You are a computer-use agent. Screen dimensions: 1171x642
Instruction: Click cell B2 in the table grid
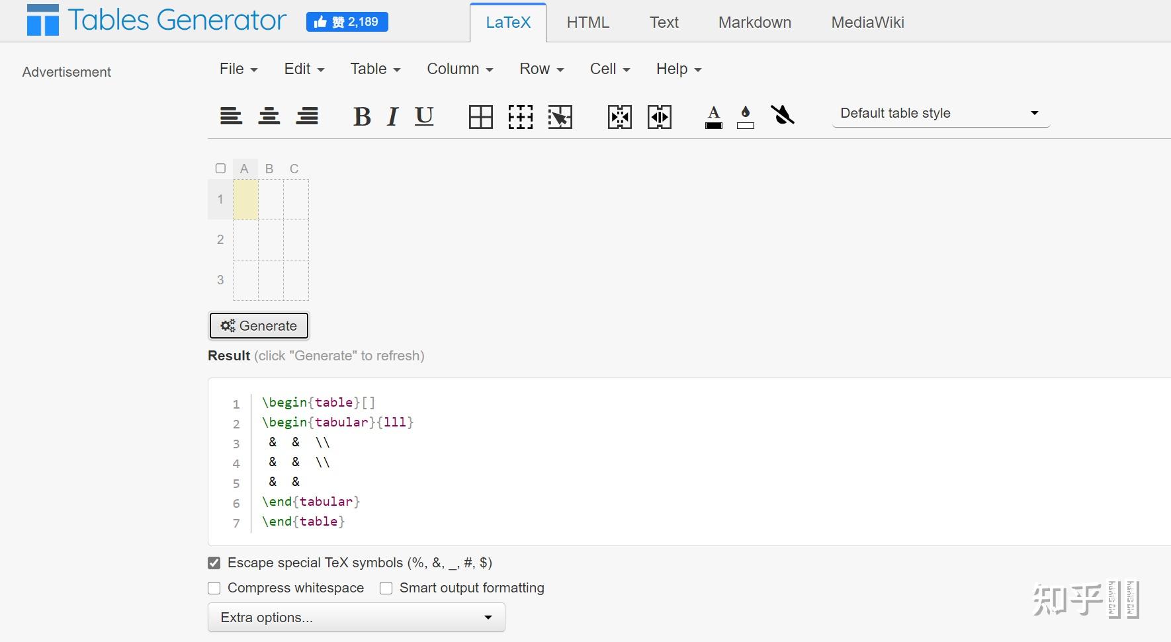click(x=271, y=240)
